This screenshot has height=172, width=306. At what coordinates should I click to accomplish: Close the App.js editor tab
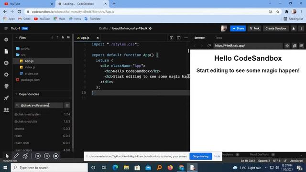point(98,38)
